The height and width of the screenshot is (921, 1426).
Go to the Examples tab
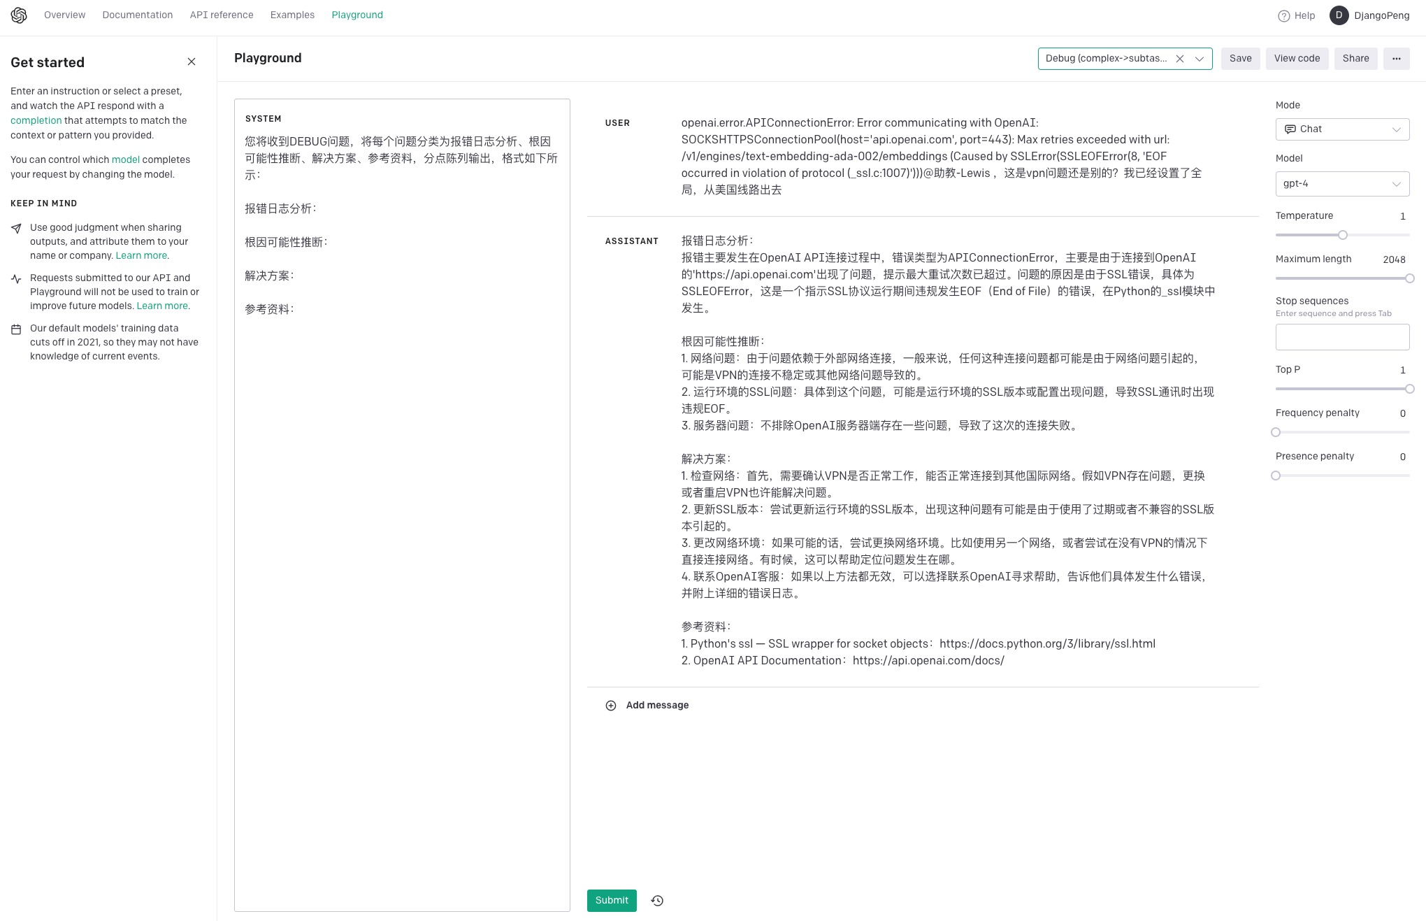[x=292, y=15]
